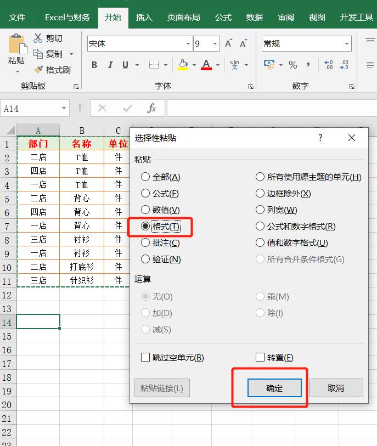Image resolution: width=377 pixels, height=446 pixels.
Task: Expand the font color dropdown arrow
Action: tap(218, 65)
